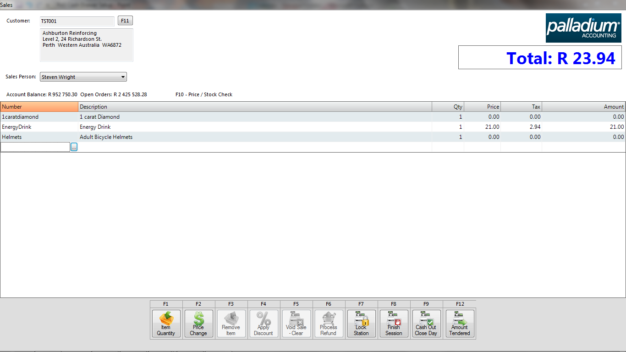Click the Item Quantity icon button

click(166, 324)
